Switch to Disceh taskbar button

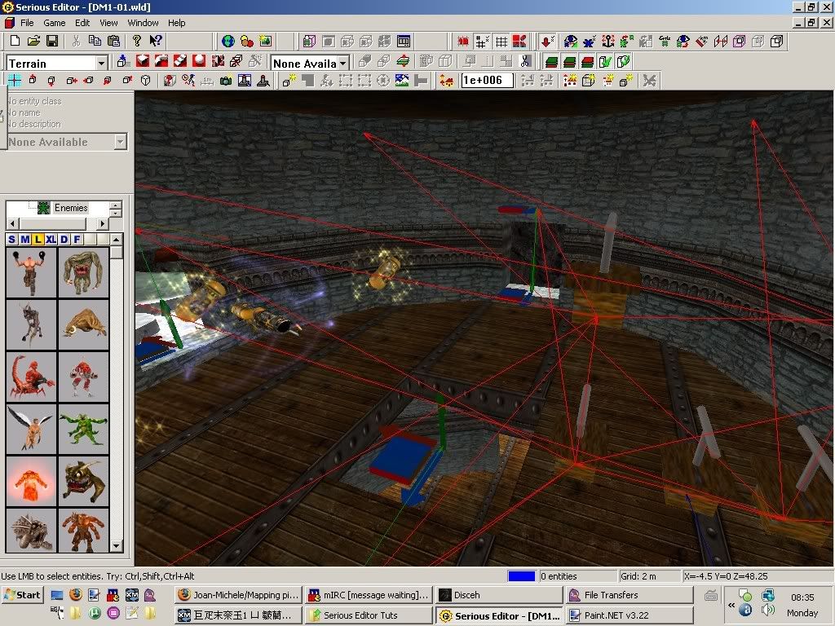coord(498,594)
